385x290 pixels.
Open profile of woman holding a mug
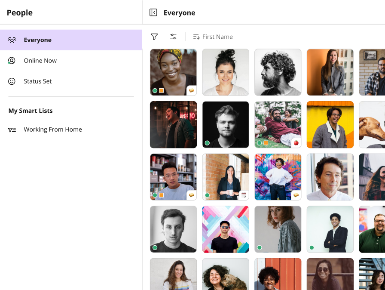pos(226,177)
